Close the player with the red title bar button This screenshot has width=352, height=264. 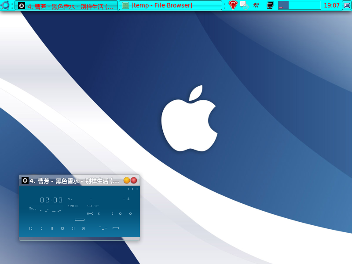point(134,180)
